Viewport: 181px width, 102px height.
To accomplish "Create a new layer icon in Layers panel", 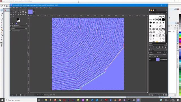I will [x=150, y=95].
